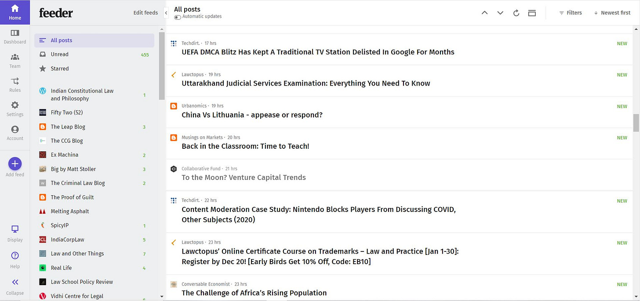Open the Team section
Viewport: 640px width, 301px height.
[x=15, y=61]
